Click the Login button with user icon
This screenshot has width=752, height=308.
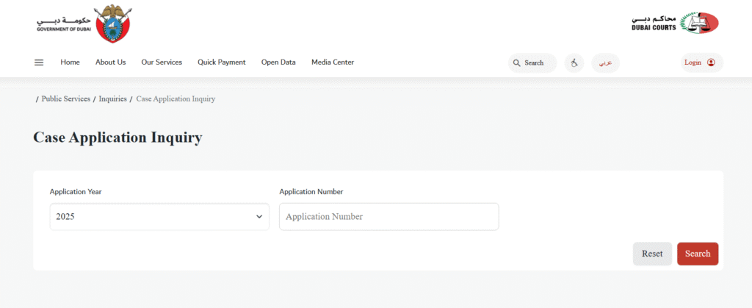pos(701,62)
